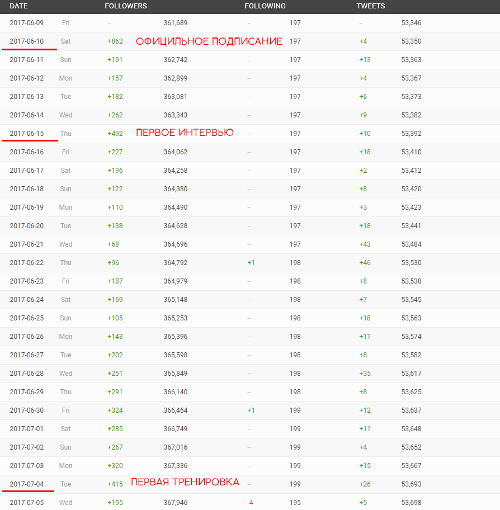Image resolution: width=500 pixels, height=510 pixels.
Task: Click the red -4 following change
Action: [250, 503]
